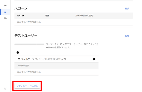Expand the sidebar with the arrow icon
Screen dimensions: 142x92
[5, 88]
